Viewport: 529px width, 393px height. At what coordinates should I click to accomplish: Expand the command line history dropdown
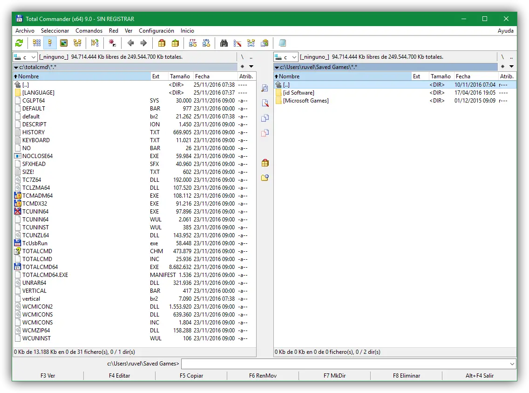[x=512, y=364]
